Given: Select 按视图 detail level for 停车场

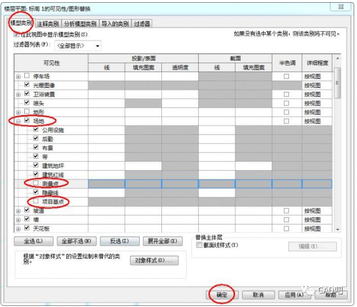Looking at the screenshot, I should click(317, 76).
